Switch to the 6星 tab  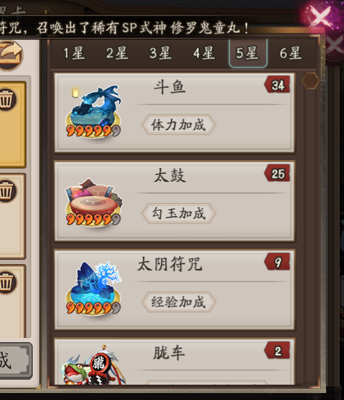tap(290, 54)
